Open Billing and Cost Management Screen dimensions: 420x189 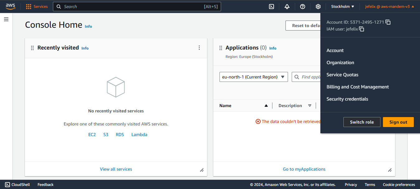(358, 87)
